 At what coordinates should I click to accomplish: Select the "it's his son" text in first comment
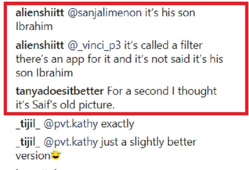click(x=170, y=13)
